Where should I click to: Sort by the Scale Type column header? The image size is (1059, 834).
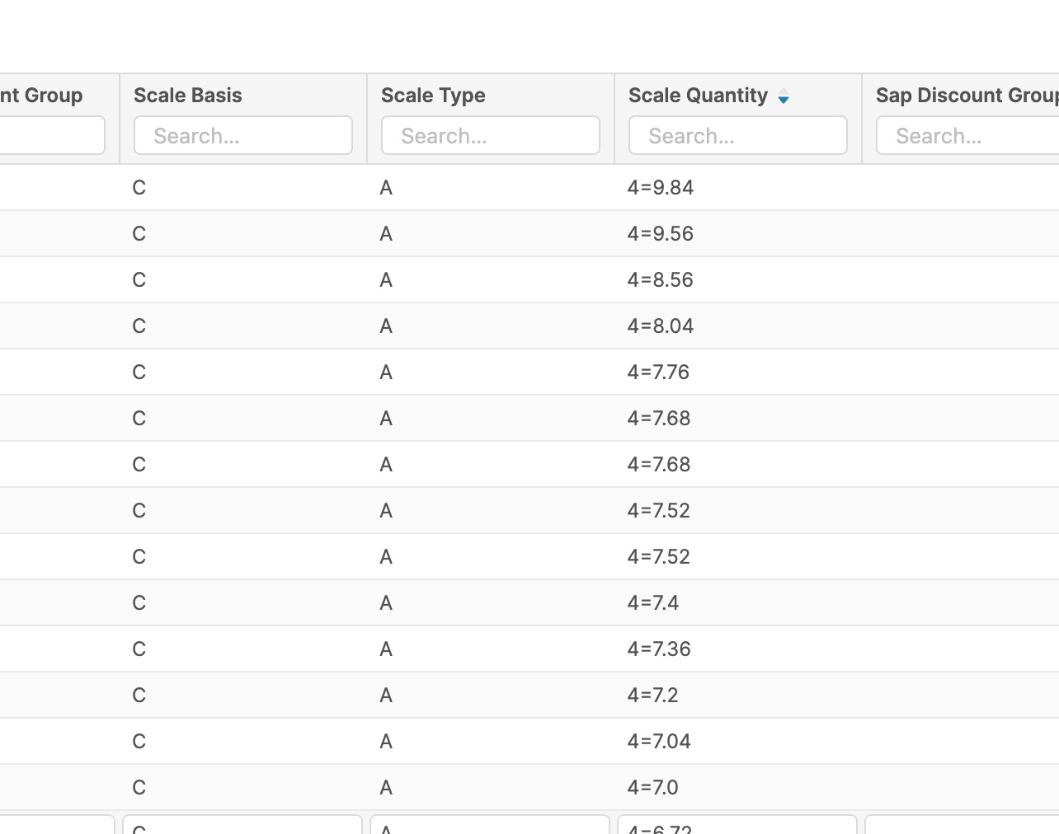pos(433,96)
